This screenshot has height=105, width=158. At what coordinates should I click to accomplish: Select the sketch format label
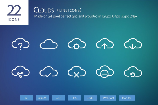point(42,98)
